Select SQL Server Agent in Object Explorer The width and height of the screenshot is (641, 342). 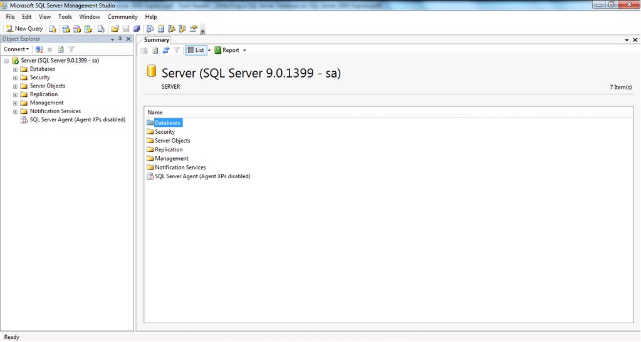pyautogui.click(x=77, y=119)
